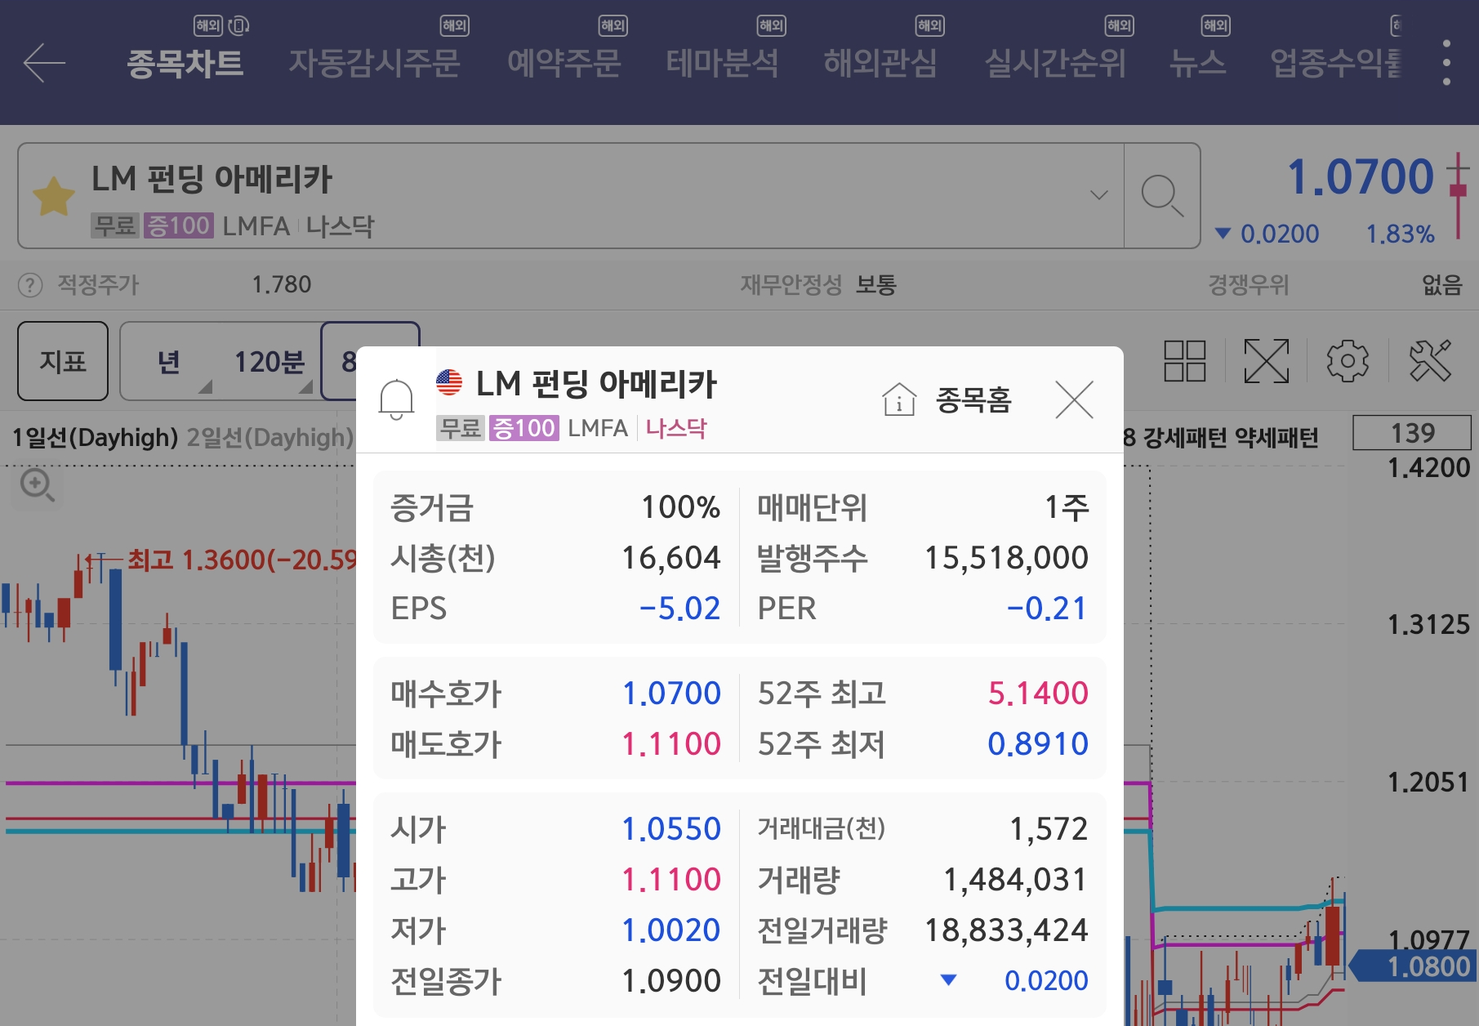
Task: Open the 업종수익률 tab
Action: point(1336,63)
